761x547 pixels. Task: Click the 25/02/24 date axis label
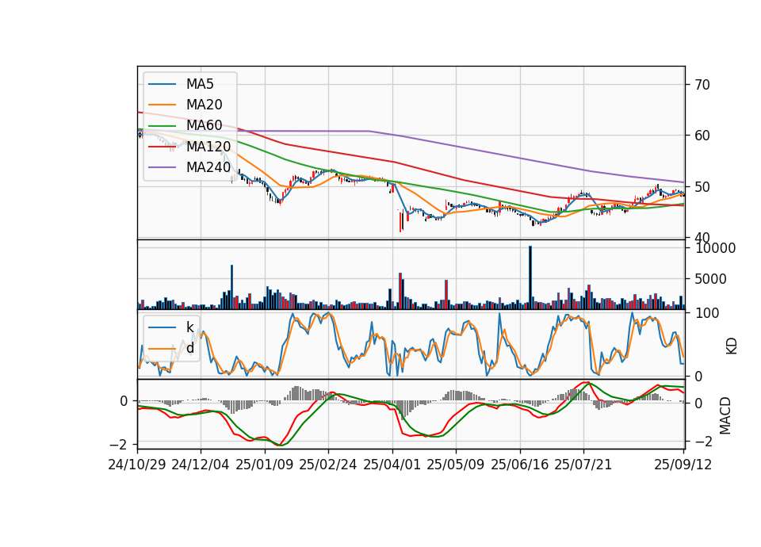(x=328, y=465)
